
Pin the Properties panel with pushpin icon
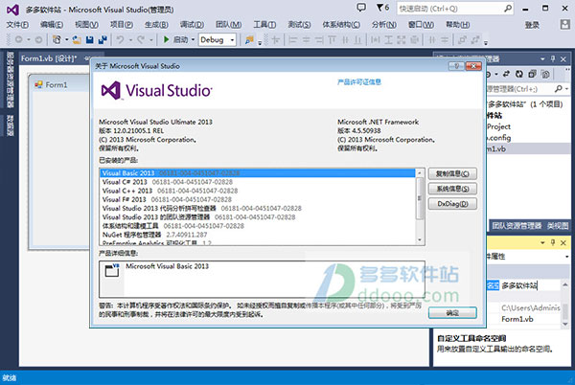coord(553,242)
